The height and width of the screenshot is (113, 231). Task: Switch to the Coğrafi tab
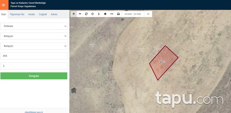(x=43, y=14)
